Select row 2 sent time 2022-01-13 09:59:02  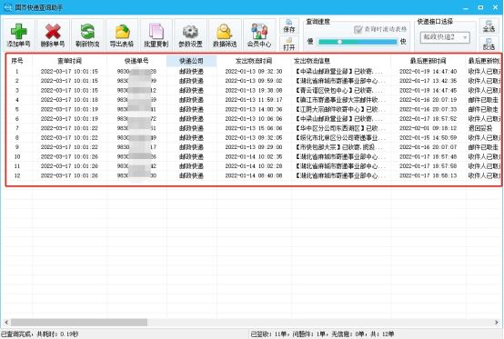[x=254, y=81]
